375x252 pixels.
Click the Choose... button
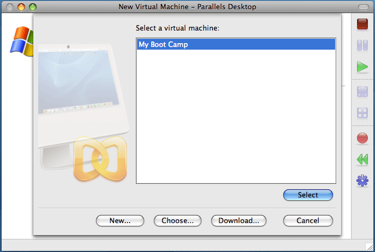click(177, 220)
